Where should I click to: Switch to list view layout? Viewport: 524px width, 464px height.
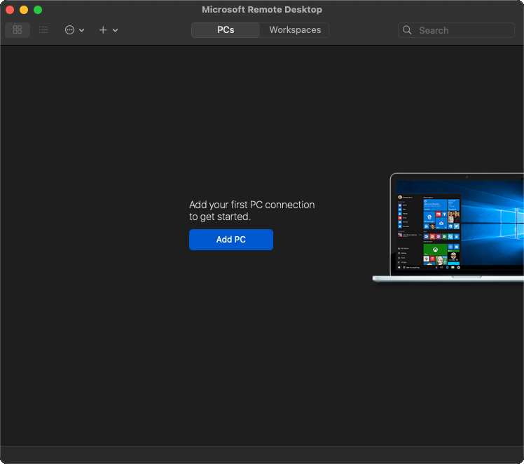pyautogui.click(x=43, y=30)
